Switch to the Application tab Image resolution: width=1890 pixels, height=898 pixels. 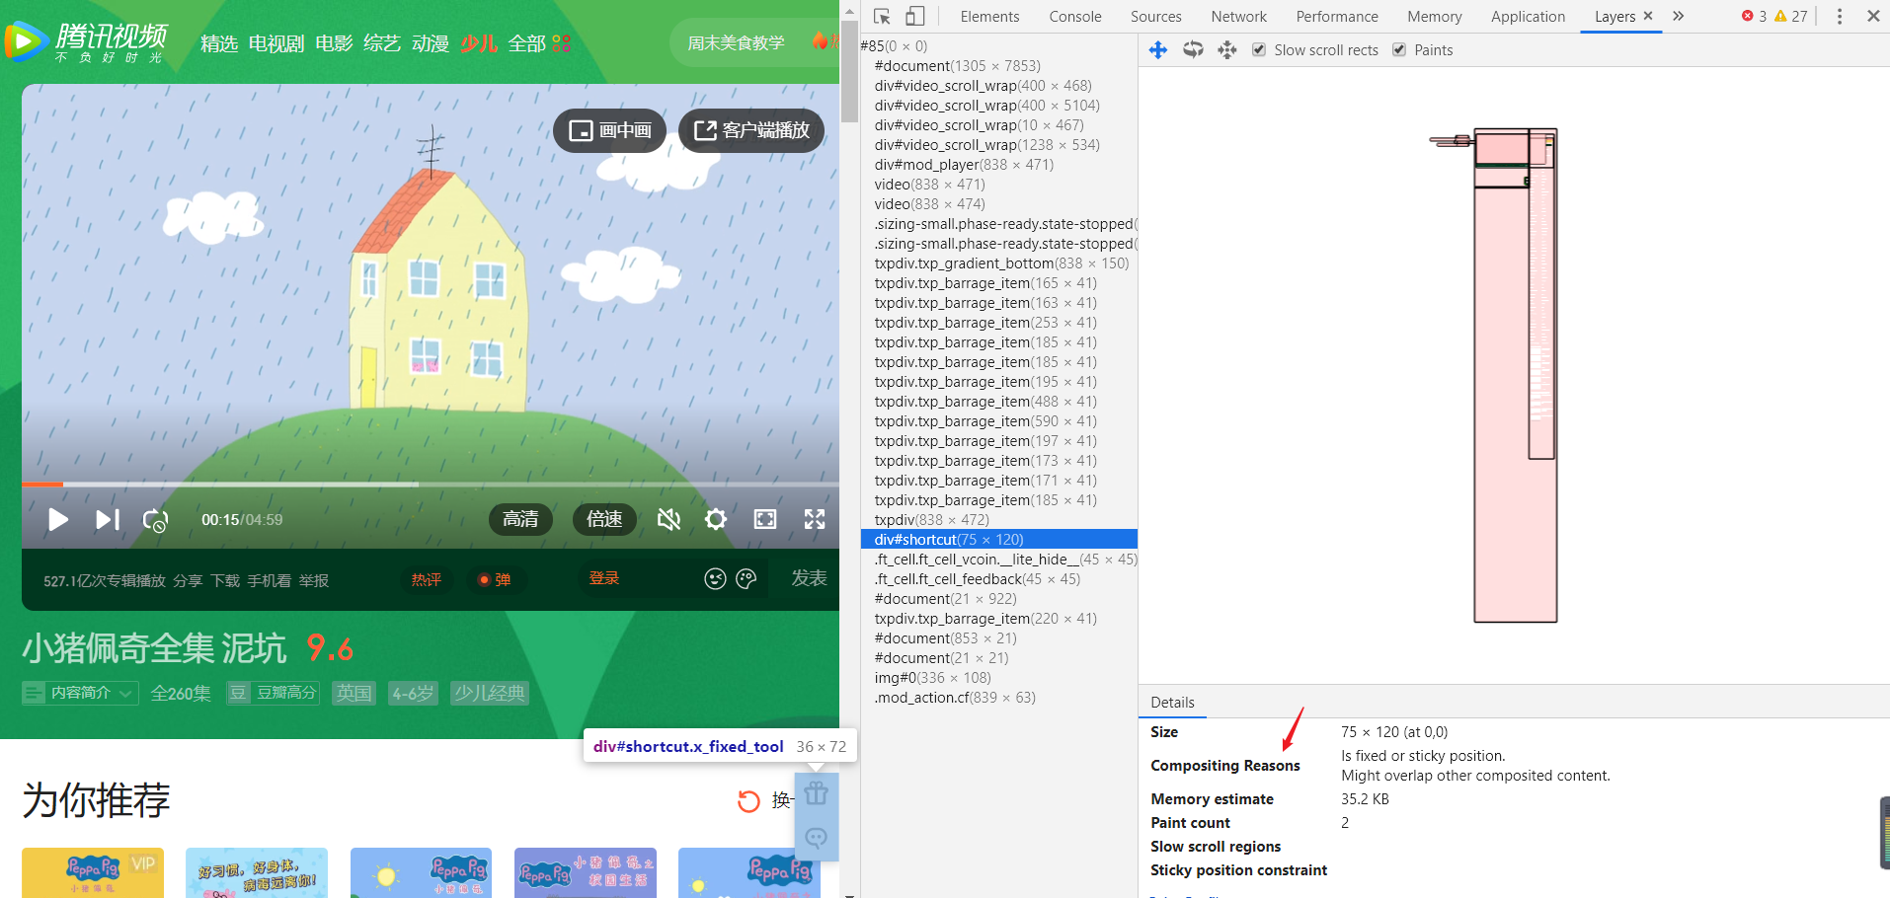click(x=1528, y=17)
